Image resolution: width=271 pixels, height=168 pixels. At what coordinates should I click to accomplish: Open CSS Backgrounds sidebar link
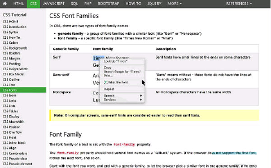click(x=15, y=48)
